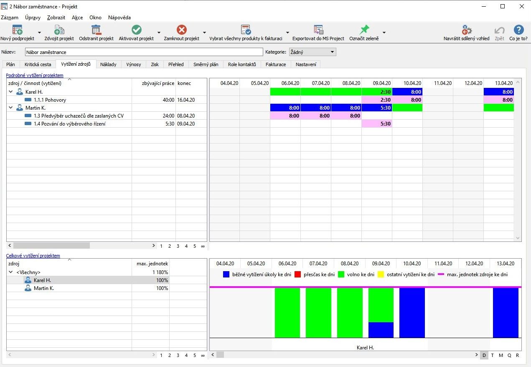Viewport: 531px width, 367px height.
Task: Click the red přesčas ke dni legend swatch
Action: 298,275
